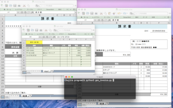
Task: Open ホーム tab in list.xlsx ribbon
Action: click(x=29, y=34)
